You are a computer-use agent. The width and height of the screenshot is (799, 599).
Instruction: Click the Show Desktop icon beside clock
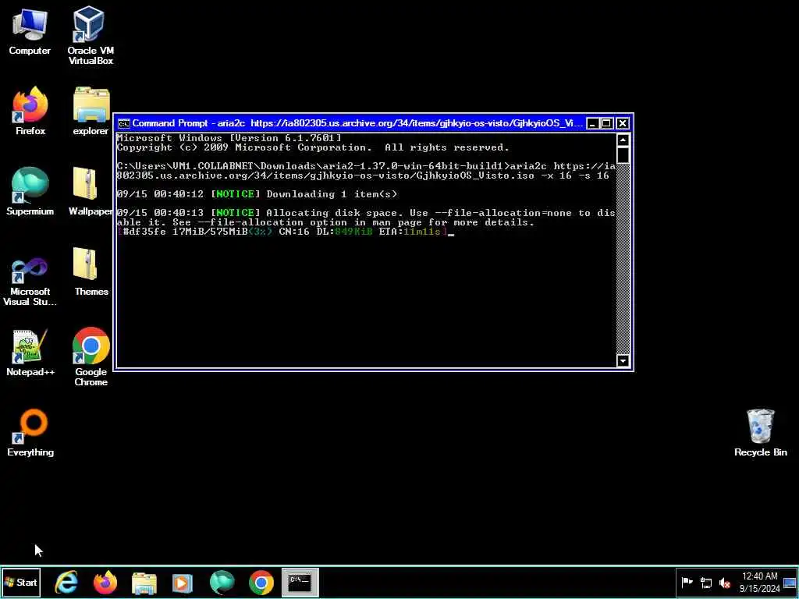pos(790,582)
